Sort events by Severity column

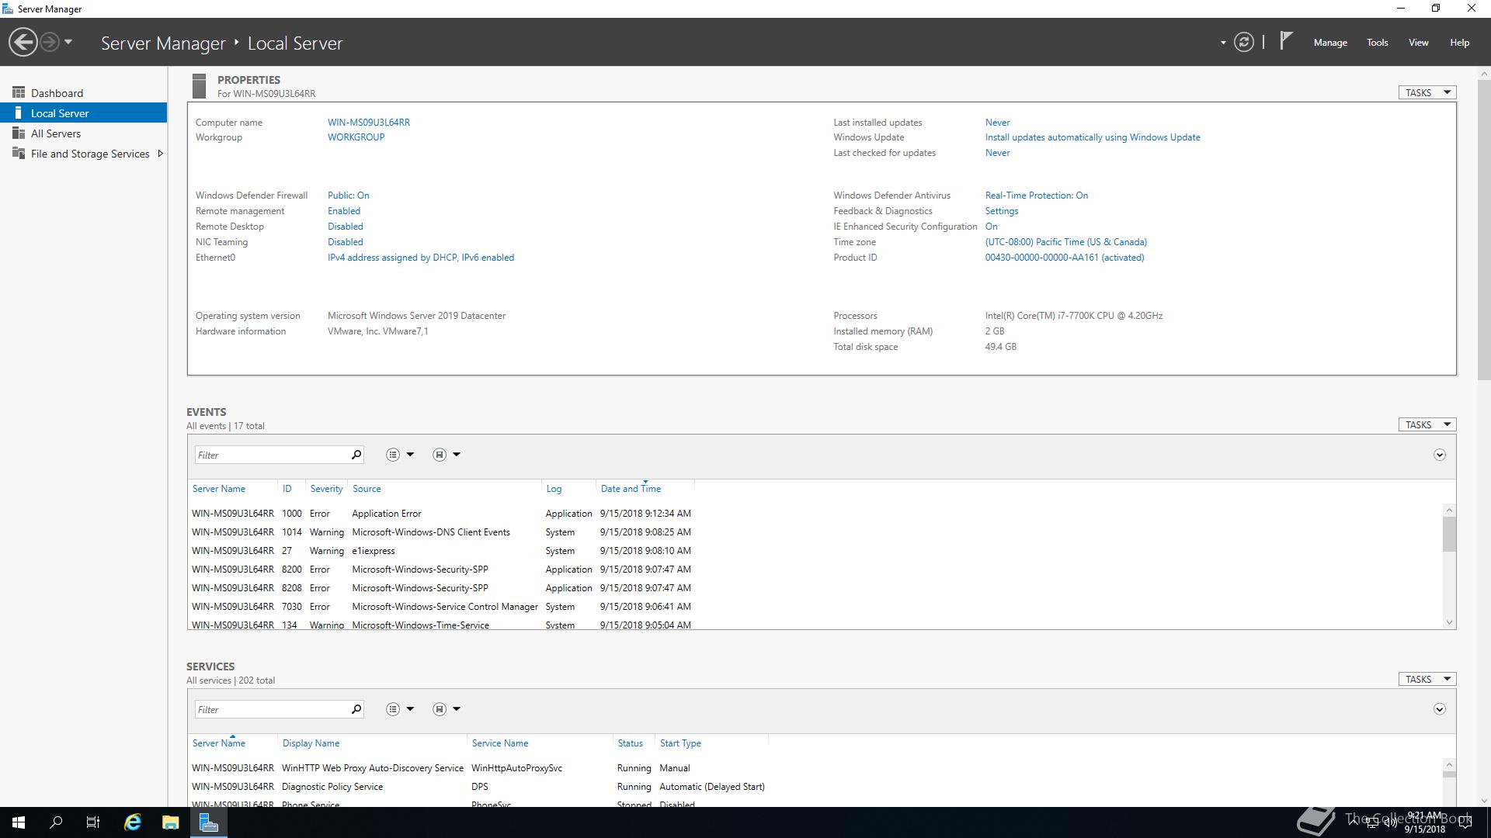pyautogui.click(x=326, y=489)
